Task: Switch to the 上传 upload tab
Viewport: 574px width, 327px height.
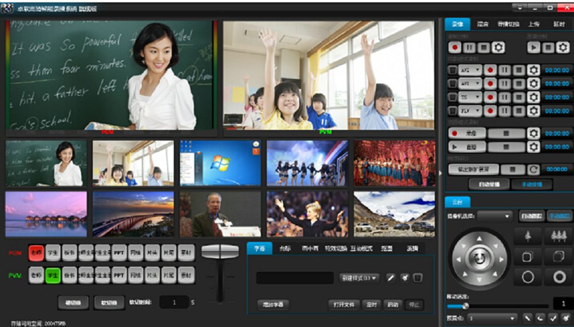Action: (x=534, y=24)
